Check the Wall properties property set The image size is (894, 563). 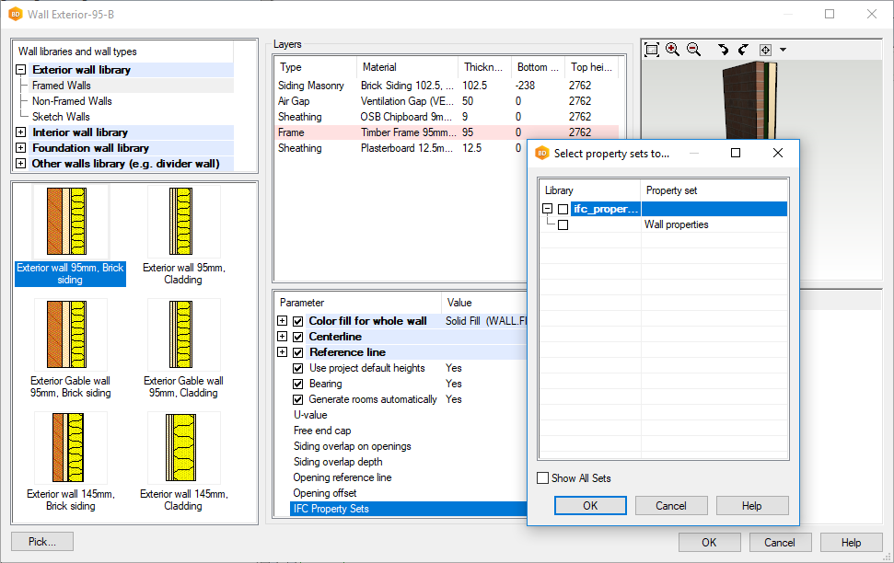pyautogui.click(x=563, y=224)
